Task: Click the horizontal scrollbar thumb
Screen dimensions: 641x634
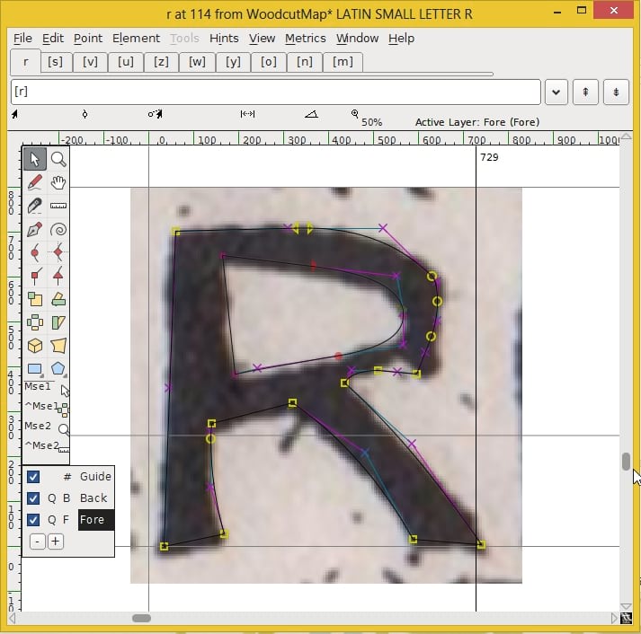Action: pos(141,618)
